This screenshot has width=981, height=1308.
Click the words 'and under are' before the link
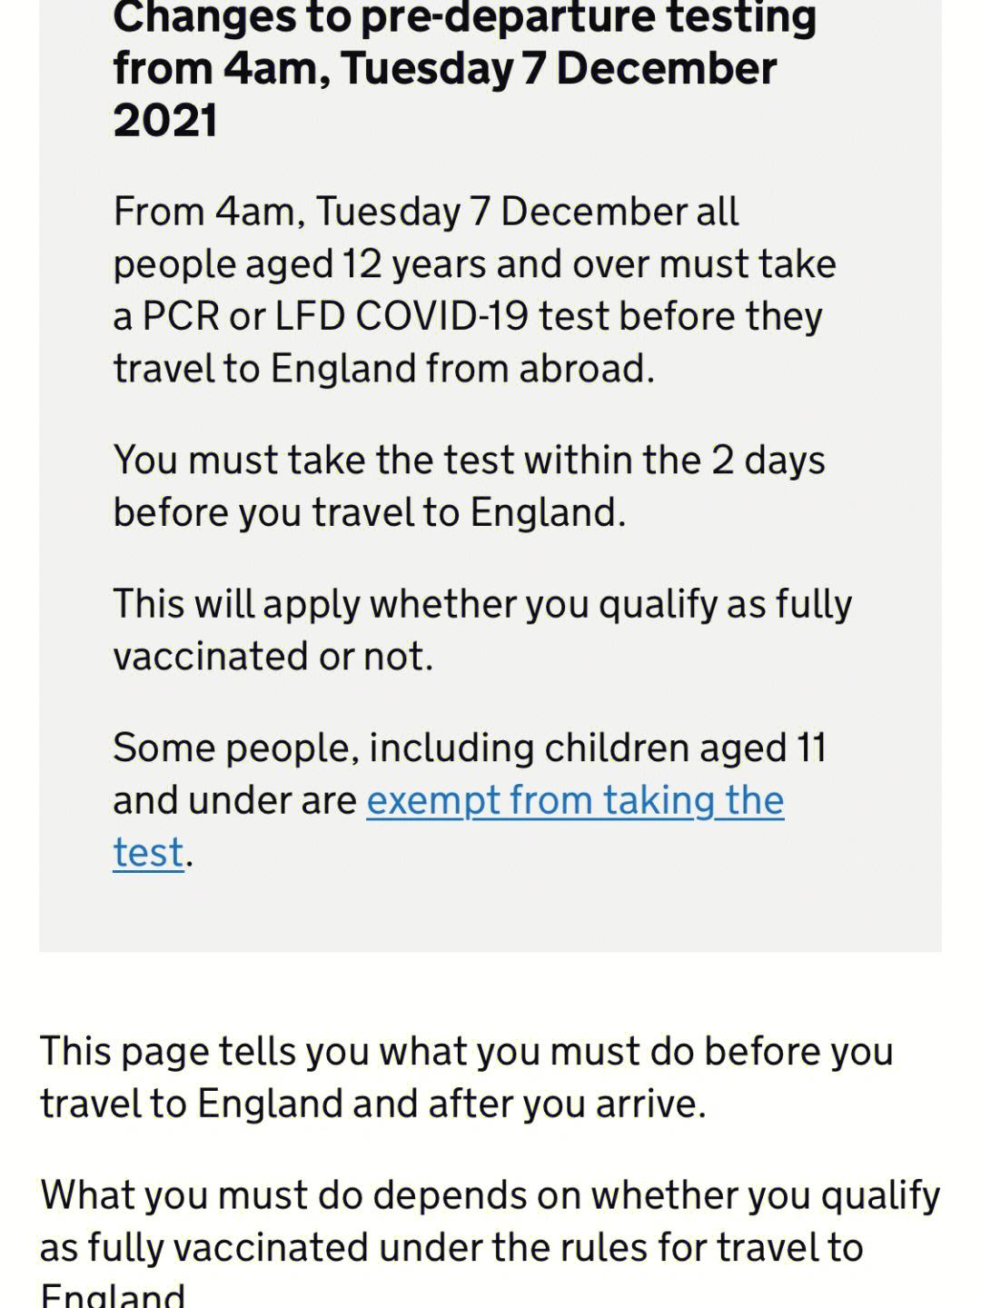click(x=235, y=801)
